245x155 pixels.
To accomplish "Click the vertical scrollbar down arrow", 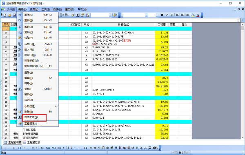I will click(x=243, y=137).
